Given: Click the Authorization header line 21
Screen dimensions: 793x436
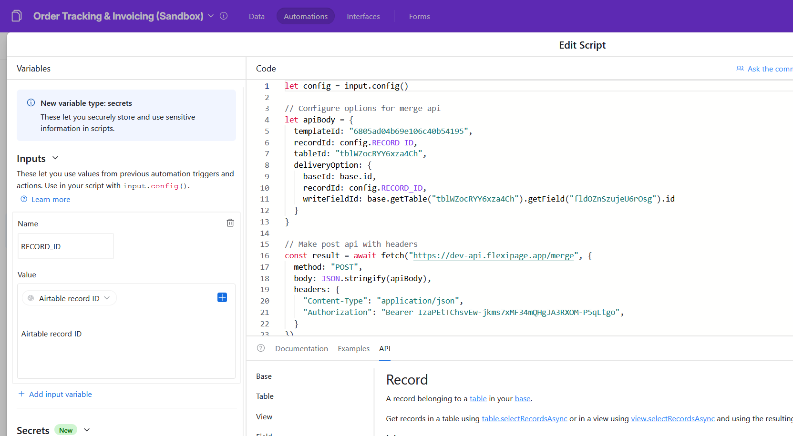Looking at the screenshot, I should tap(463, 312).
